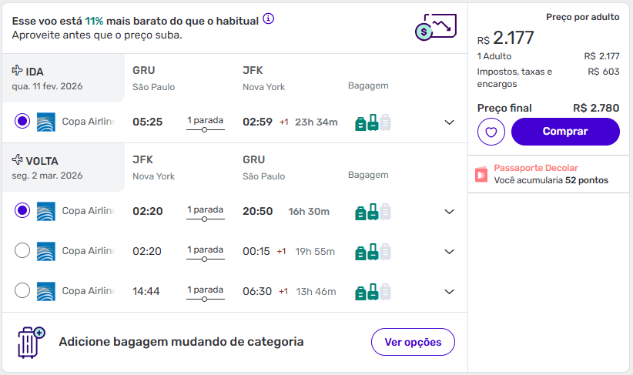Select the 05:25 outbound flight radio button
Screen dimensions: 633x375
pyautogui.click(x=22, y=122)
